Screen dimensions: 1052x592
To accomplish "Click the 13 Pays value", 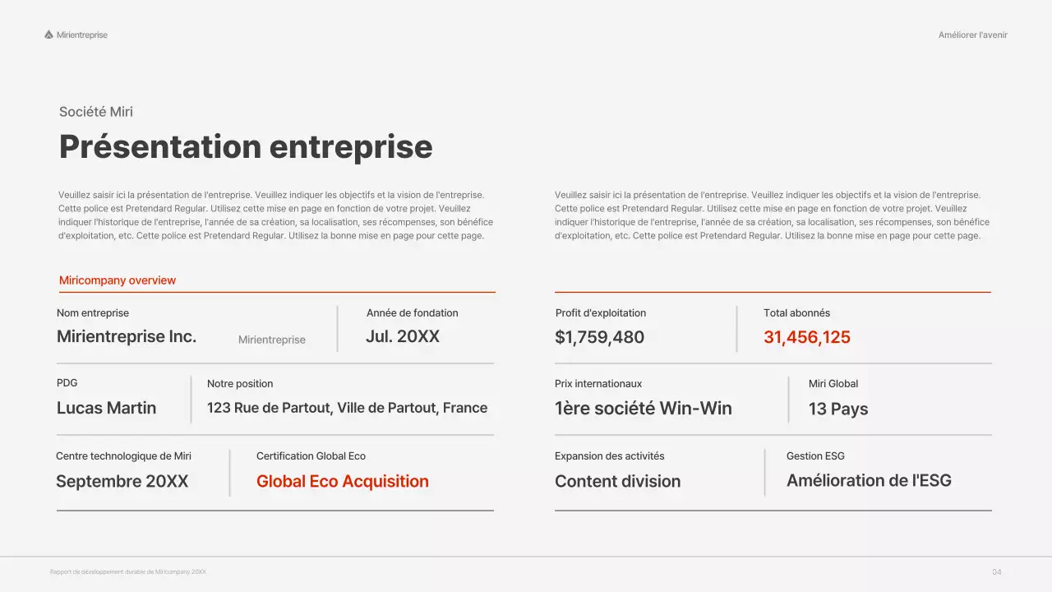I will tap(838, 409).
